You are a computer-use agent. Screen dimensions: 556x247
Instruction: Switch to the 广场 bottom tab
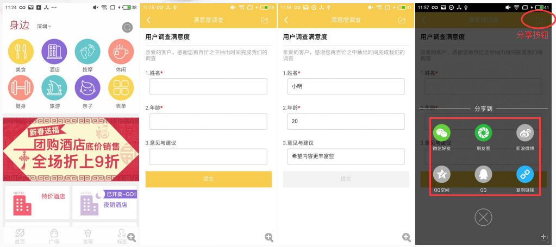pos(54,236)
